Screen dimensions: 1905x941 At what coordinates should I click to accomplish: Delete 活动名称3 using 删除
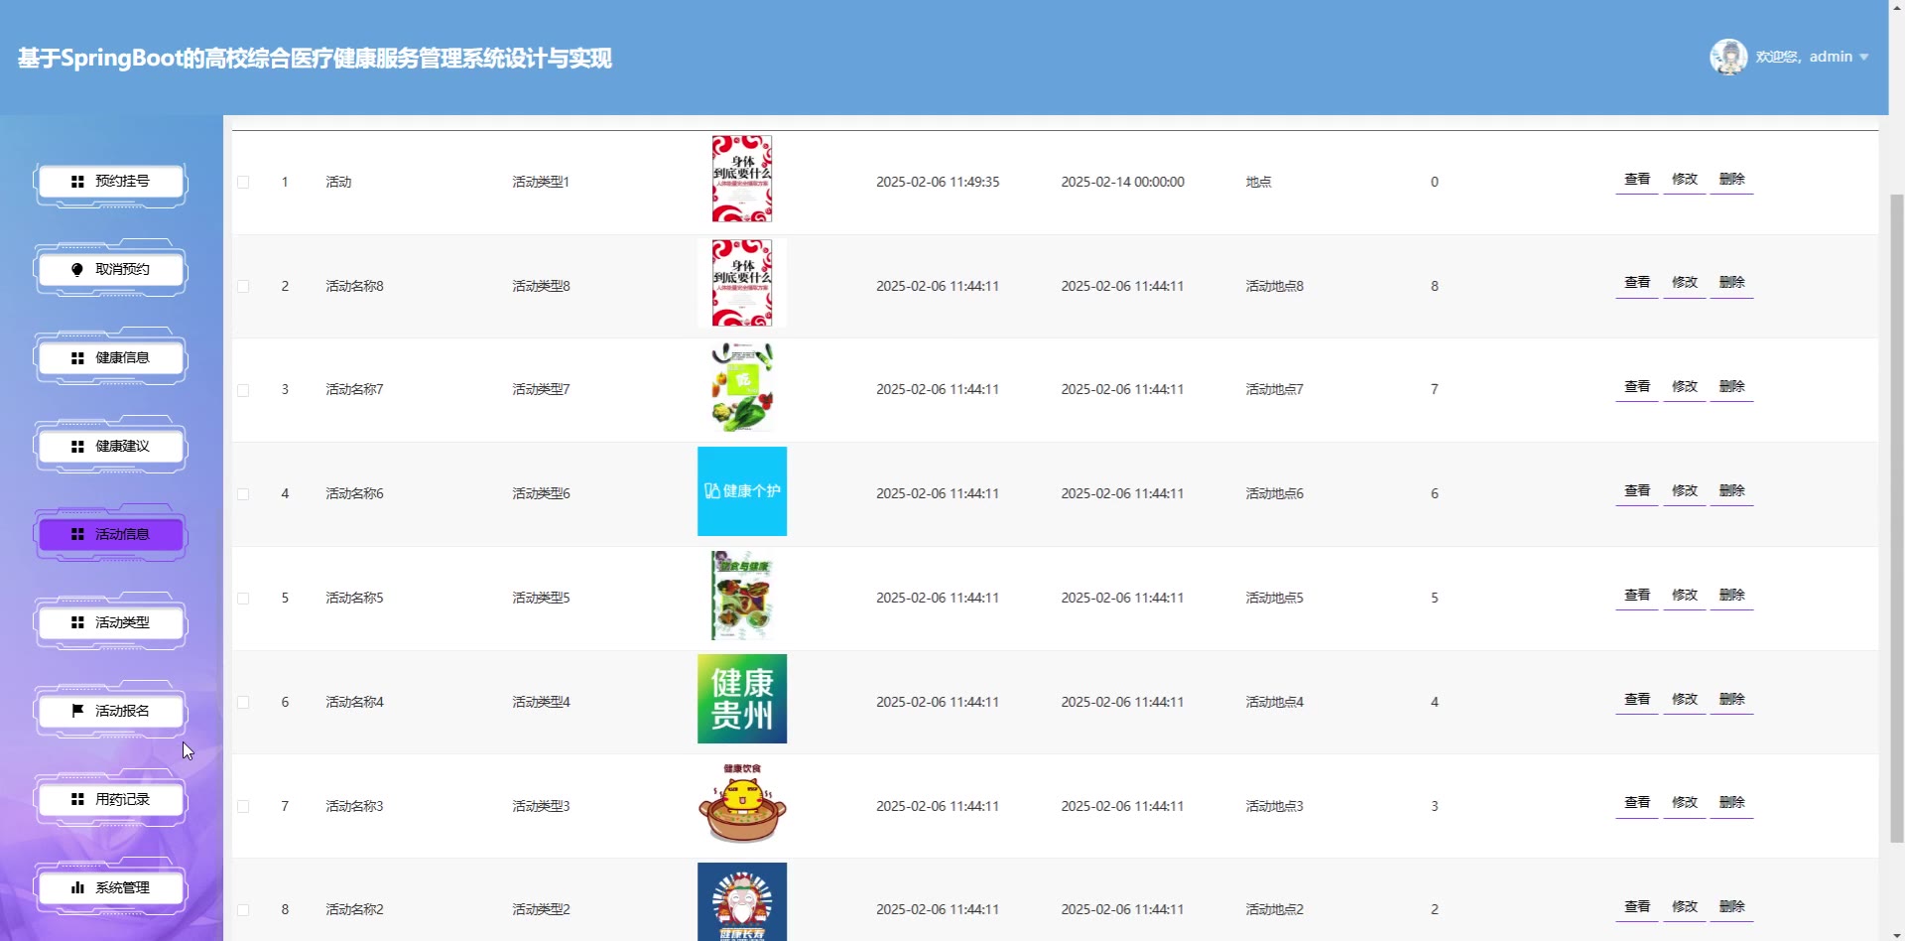(1732, 803)
